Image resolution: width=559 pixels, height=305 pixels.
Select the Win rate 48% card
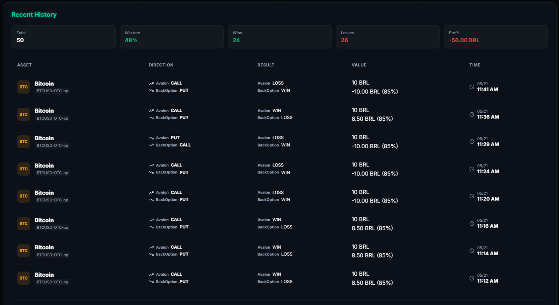click(172, 37)
